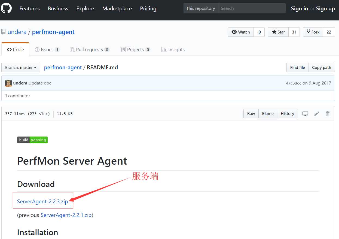Screen dimensions: 339x239
Task: Click the 1 contributor text
Action: click(x=18, y=96)
